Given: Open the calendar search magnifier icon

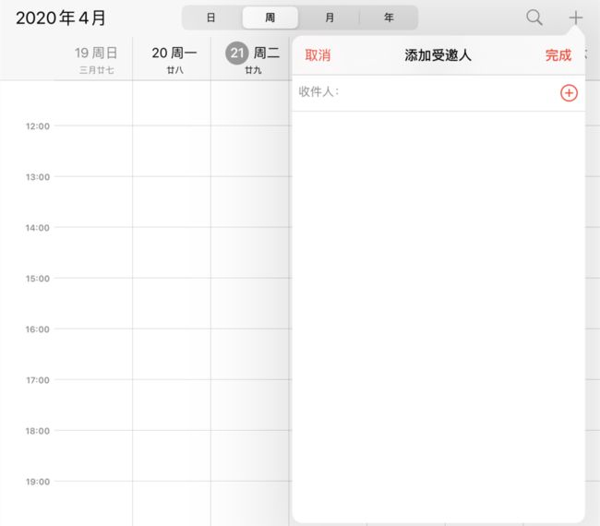Looking at the screenshot, I should tap(534, 18).
